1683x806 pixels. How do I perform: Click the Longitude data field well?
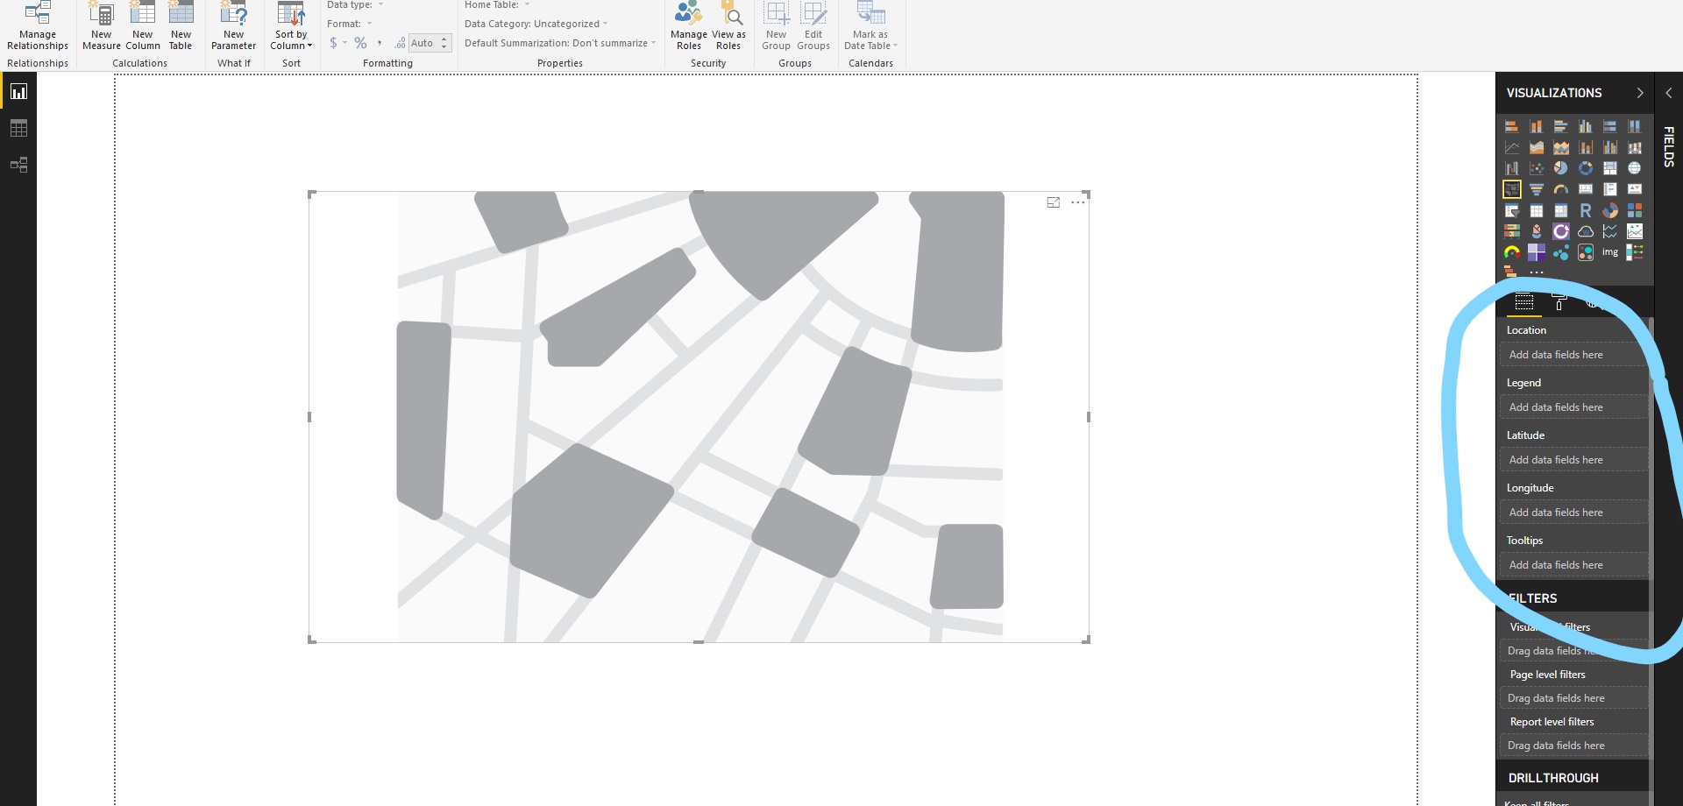point(1574,513)
